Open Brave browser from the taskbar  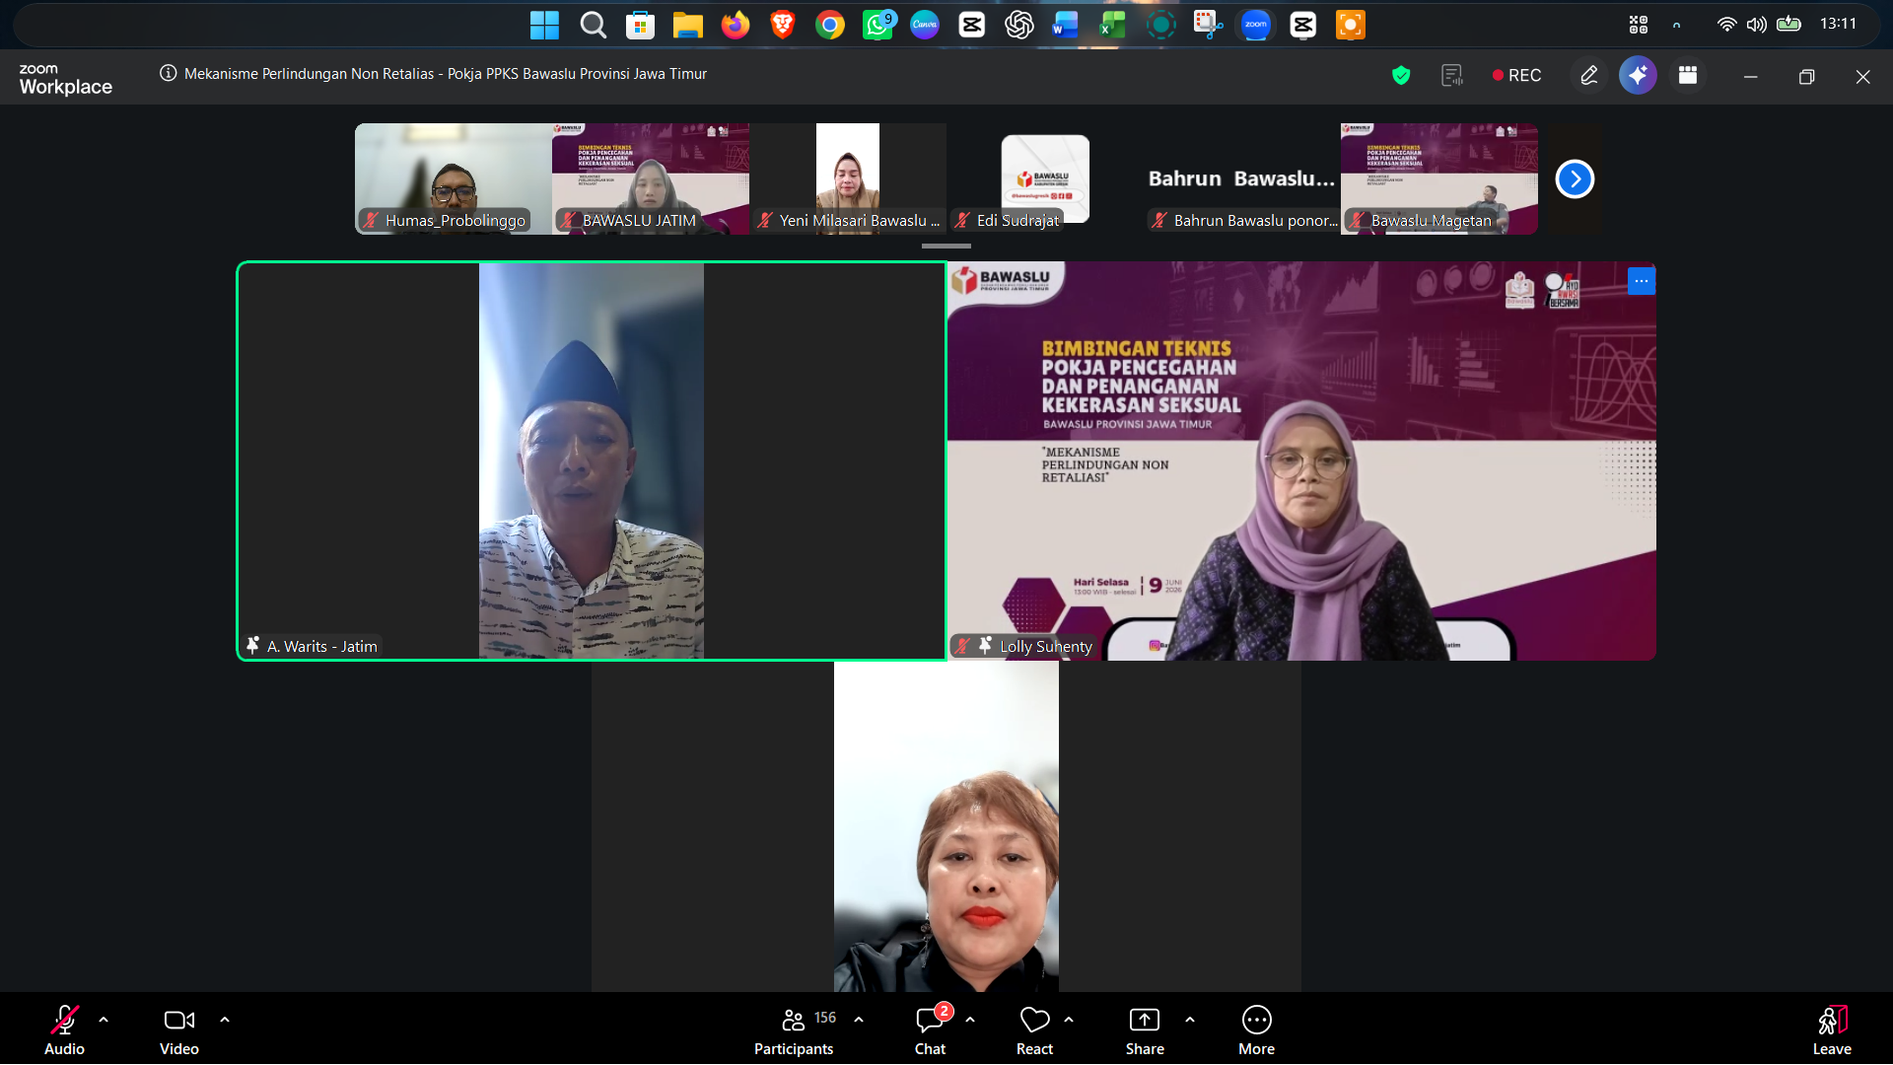coord(782,25)
